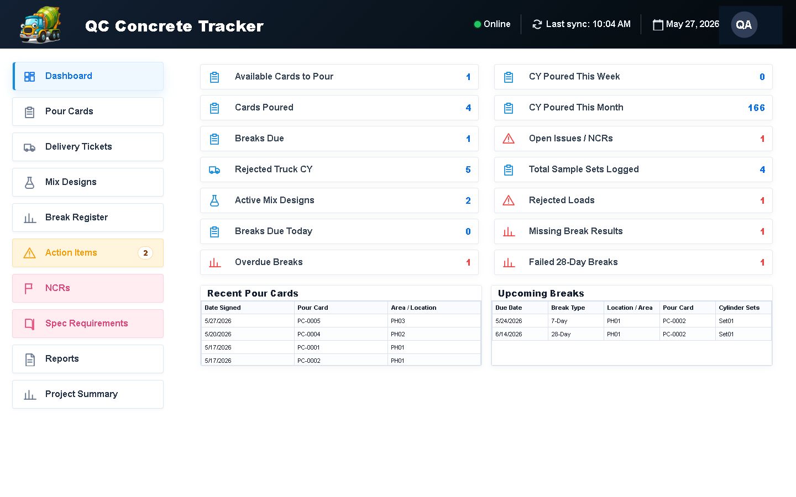Click the sync refresh icon
Image resolution: width=796 pixels, height=497 pixels.
[x=537, y=24]
